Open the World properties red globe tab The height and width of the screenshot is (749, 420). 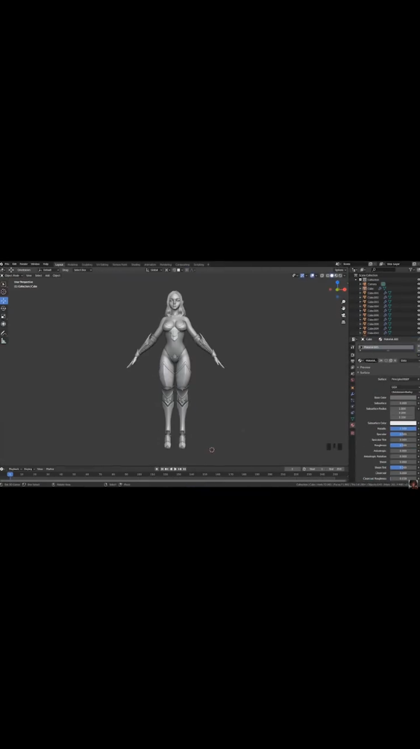352,380
